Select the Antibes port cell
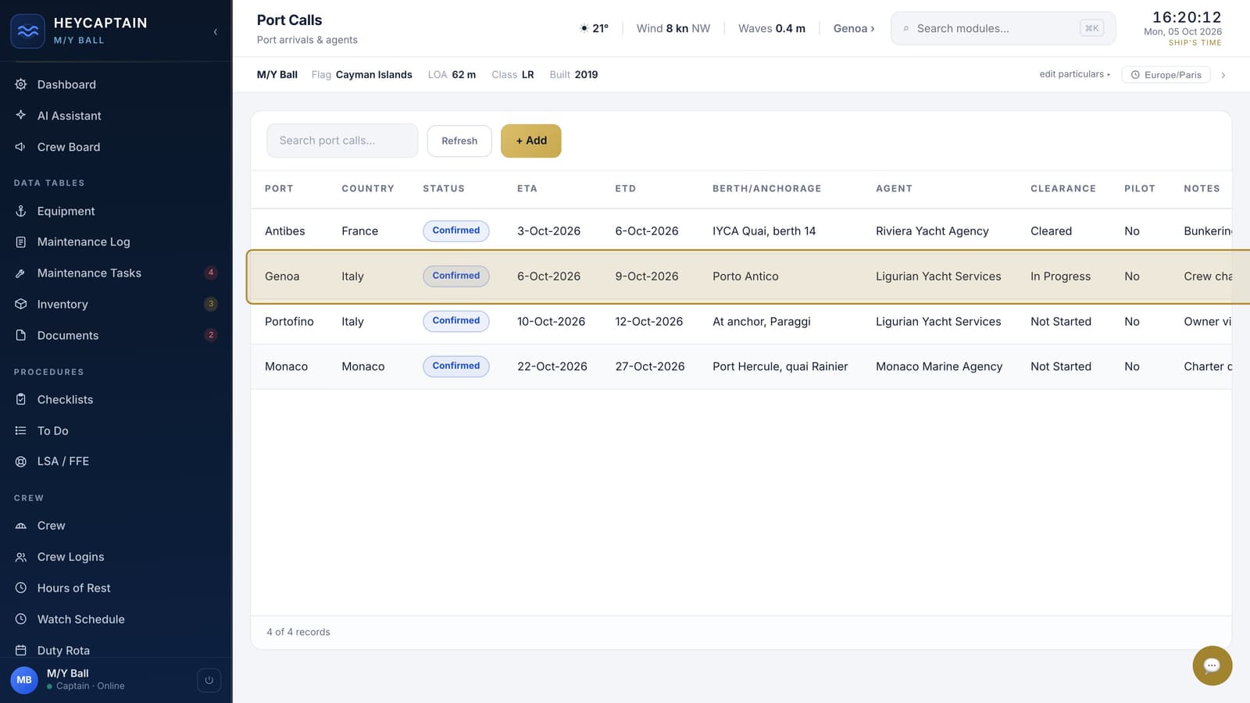This screenshot has height=703, width=1250. pyautogui.click(x=285, y=231)
